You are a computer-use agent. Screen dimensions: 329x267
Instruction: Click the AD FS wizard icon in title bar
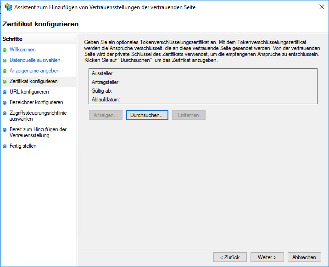click(x=8, y=7)
